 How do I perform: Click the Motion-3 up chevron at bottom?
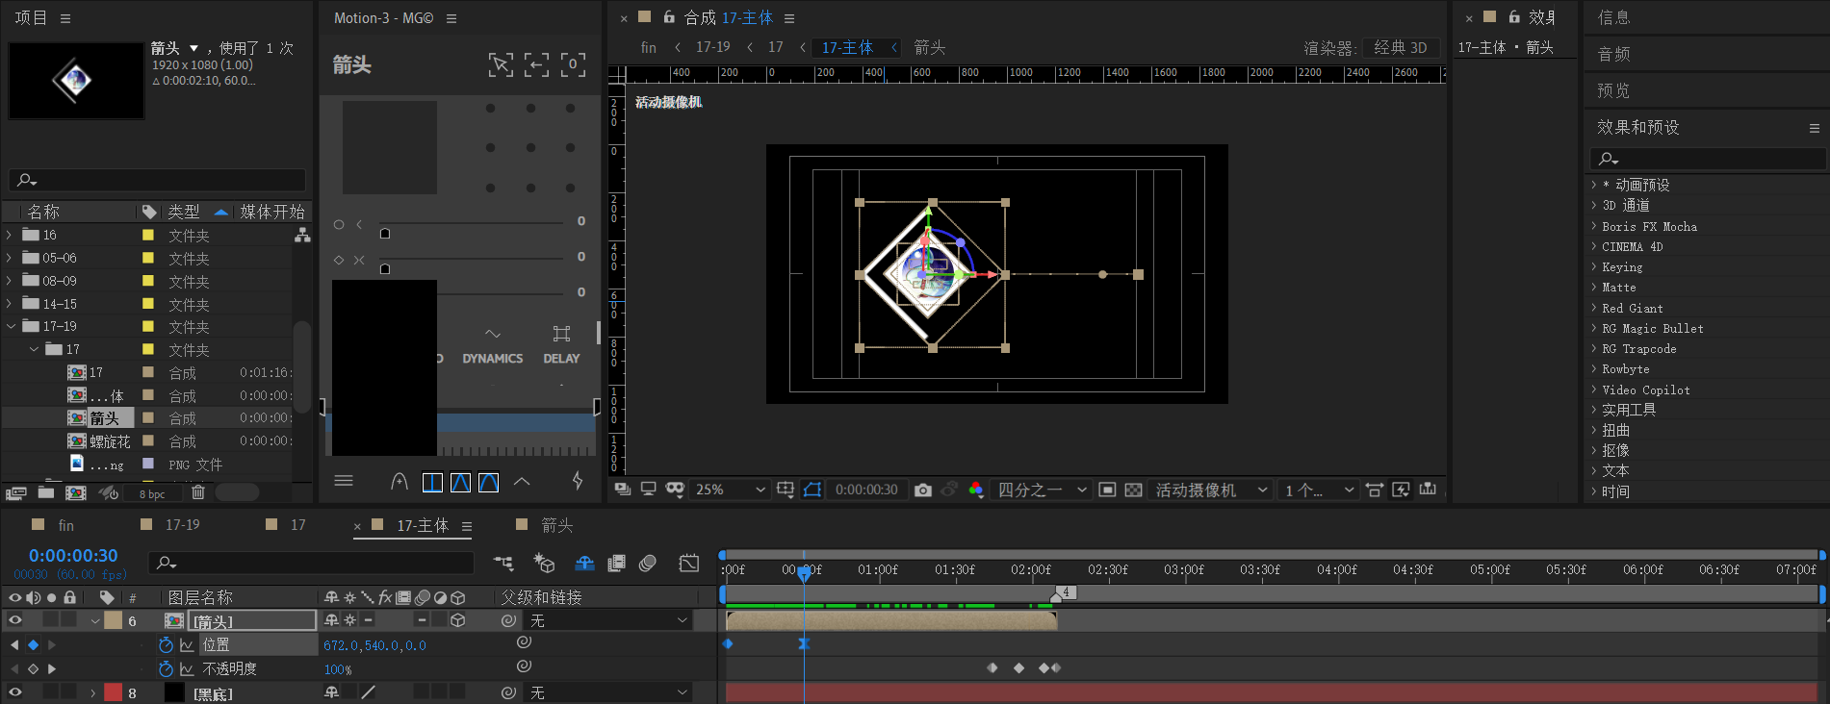(522, 481)
